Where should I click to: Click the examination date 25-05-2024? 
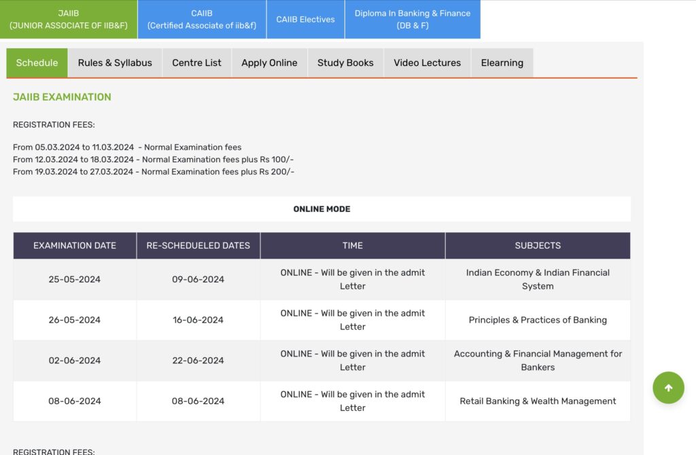pyautogui.click(x=75, y=279)
